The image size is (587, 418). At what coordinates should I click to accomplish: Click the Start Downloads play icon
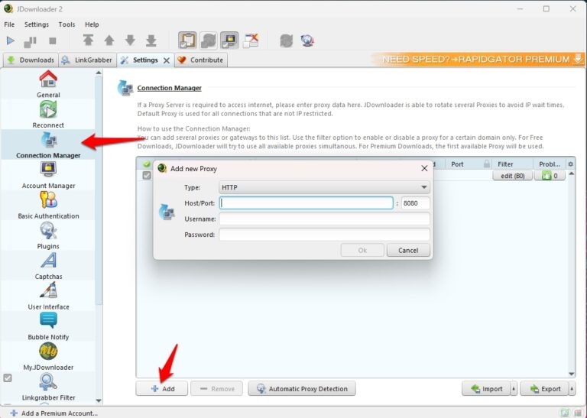pos(11,41)
